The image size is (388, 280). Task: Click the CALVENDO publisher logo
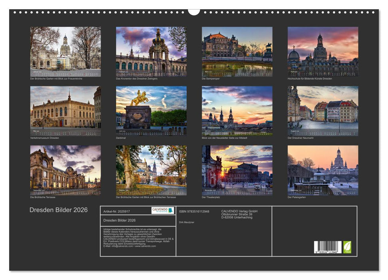coord(163,211)
